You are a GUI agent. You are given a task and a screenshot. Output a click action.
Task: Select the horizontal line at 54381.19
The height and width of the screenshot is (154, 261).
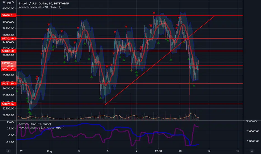coord(130,83)
